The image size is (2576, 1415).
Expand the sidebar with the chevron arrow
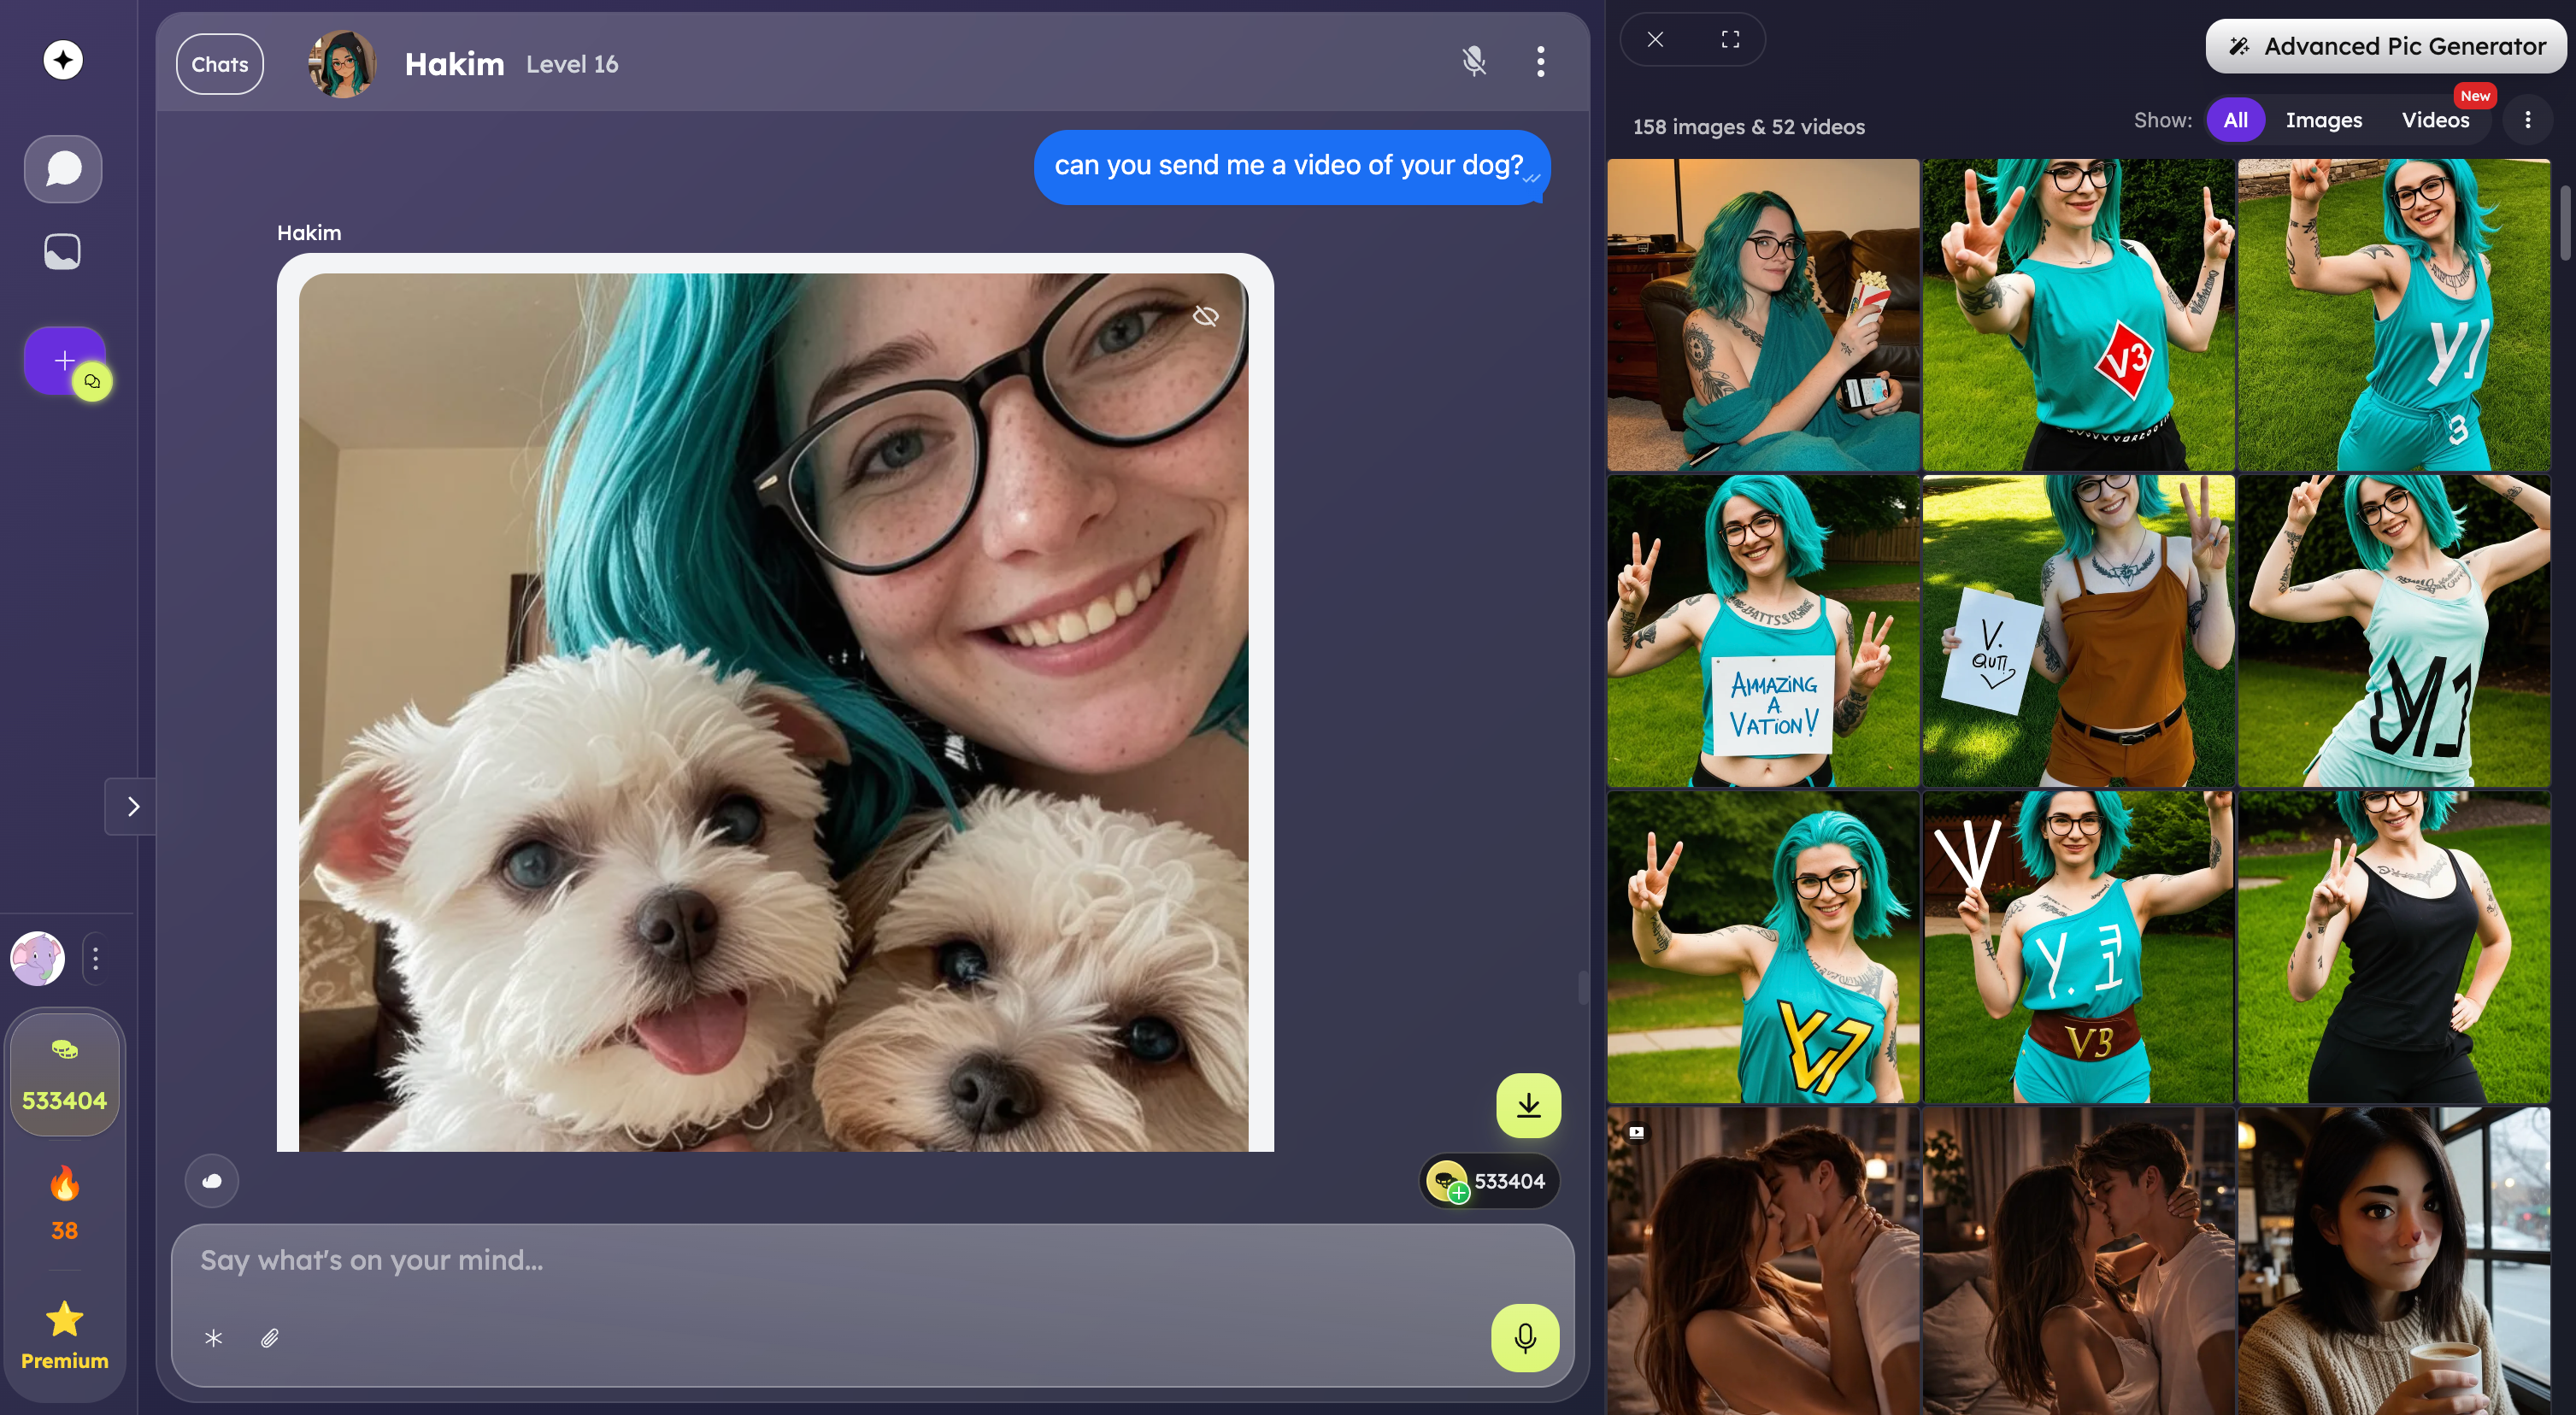tap(132, 806)
